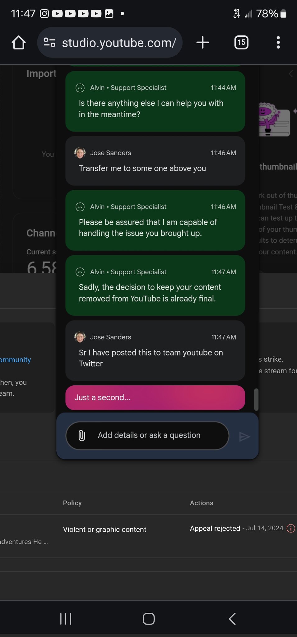The width and height of the screenshot is (297, 637).
Task: Tap the Android back navigation button
Action: [232, 619]
